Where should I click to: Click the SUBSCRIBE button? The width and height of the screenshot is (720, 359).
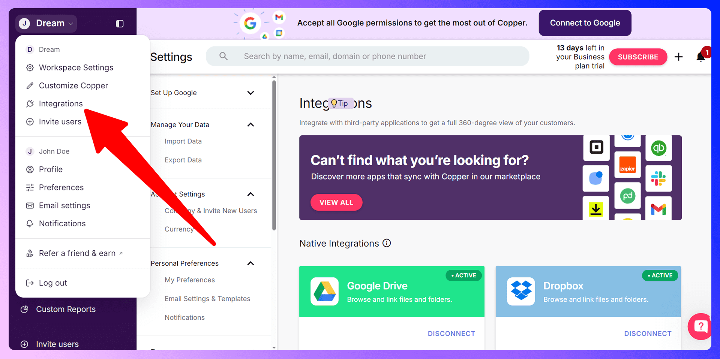638,57
